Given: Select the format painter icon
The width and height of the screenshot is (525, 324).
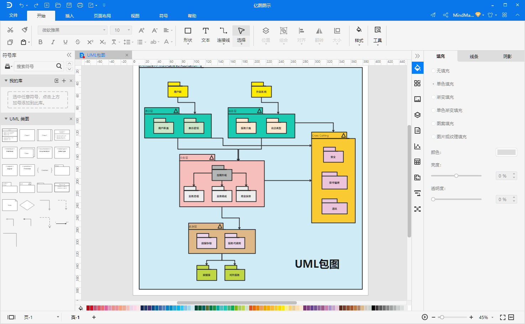Looking at the screenshot, I should click(25, 30).
